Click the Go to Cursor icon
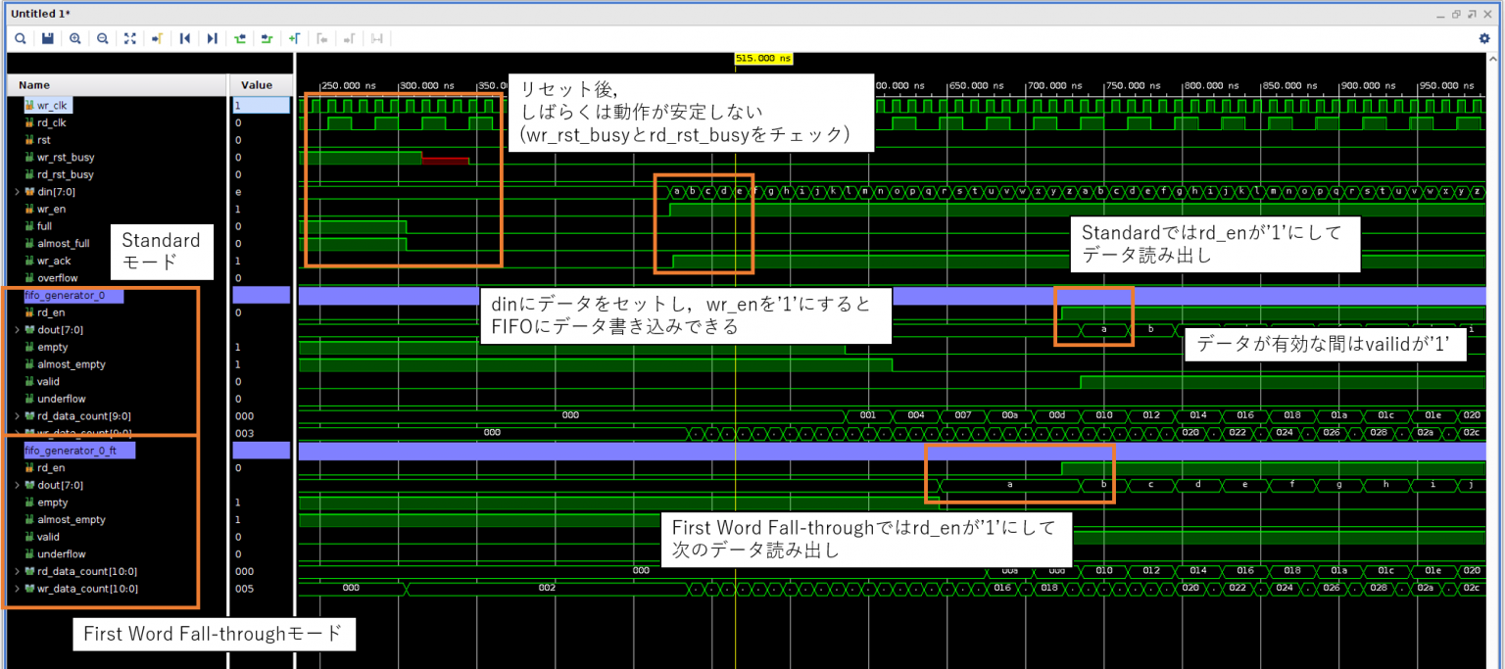1505x669 pixels. (157, 38)
